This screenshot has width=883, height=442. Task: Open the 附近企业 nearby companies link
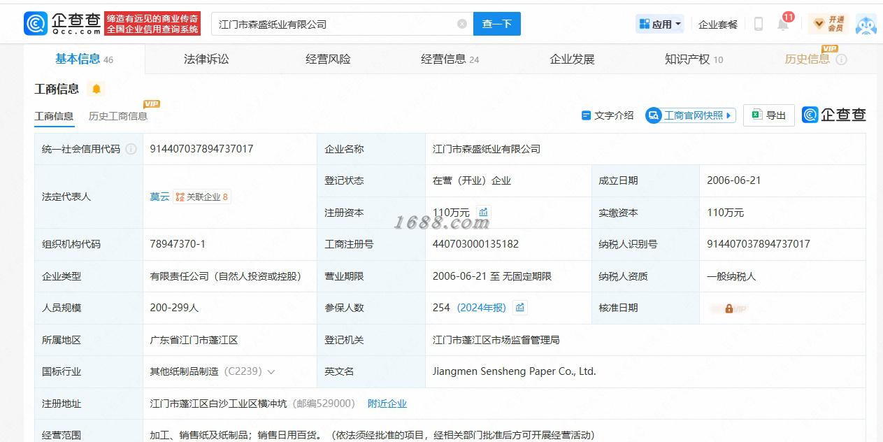[387, 404]
